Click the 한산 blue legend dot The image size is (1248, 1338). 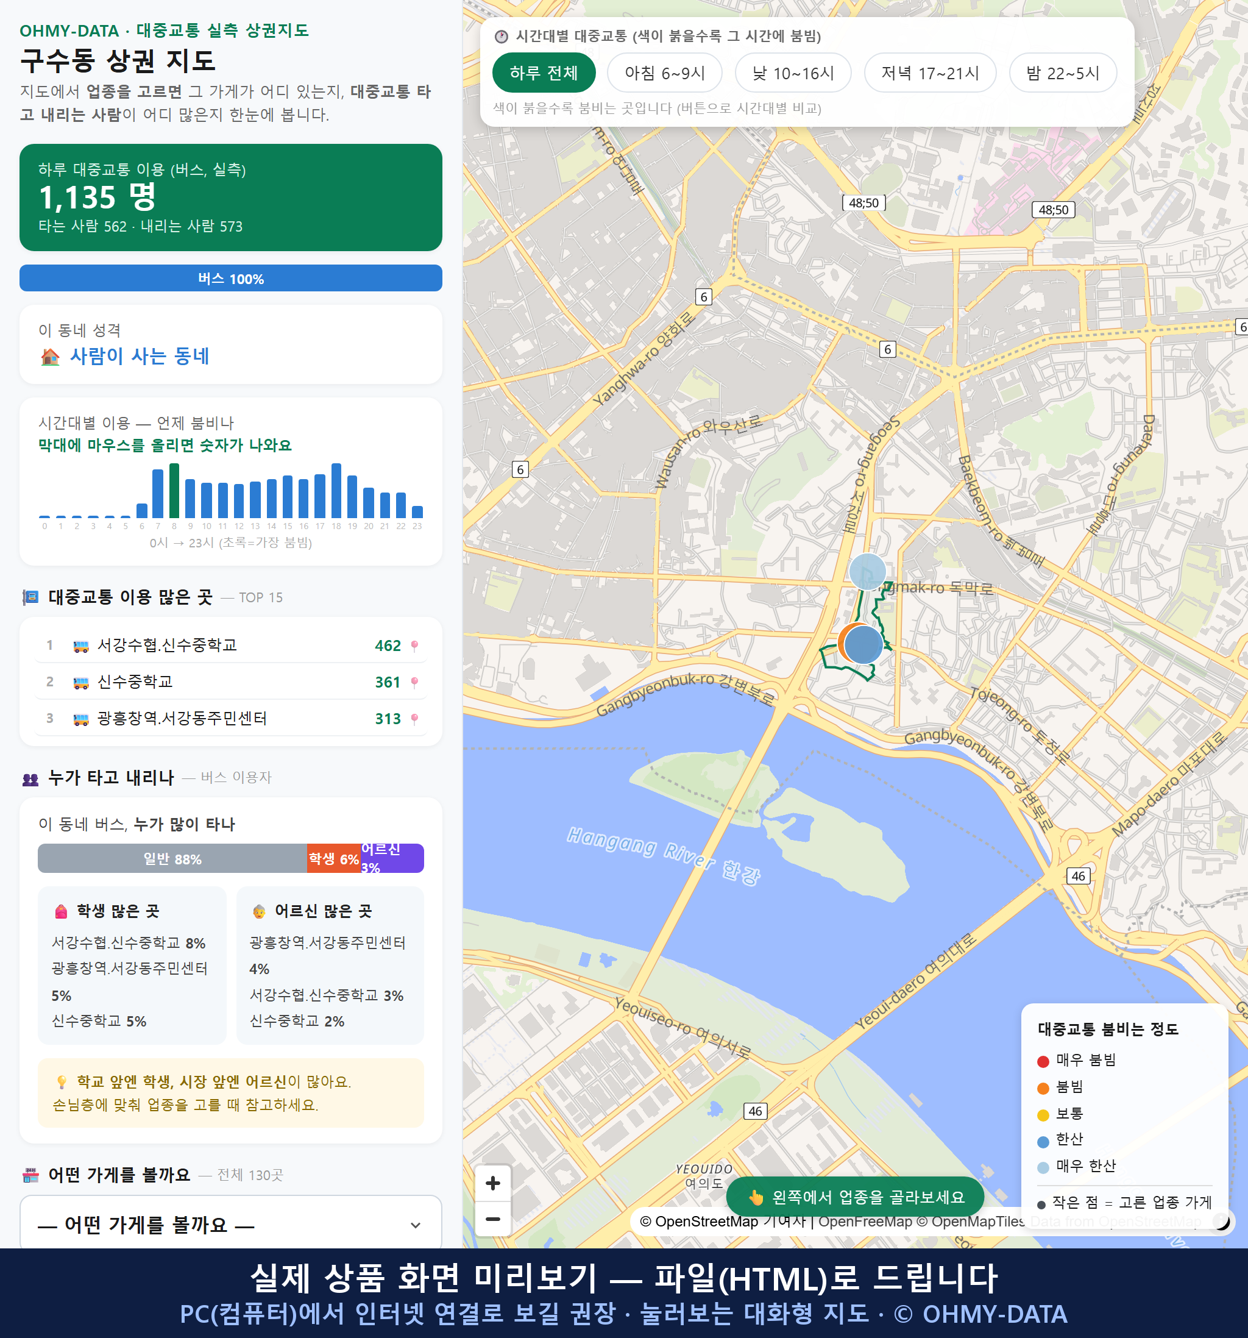[1043, 1142]
